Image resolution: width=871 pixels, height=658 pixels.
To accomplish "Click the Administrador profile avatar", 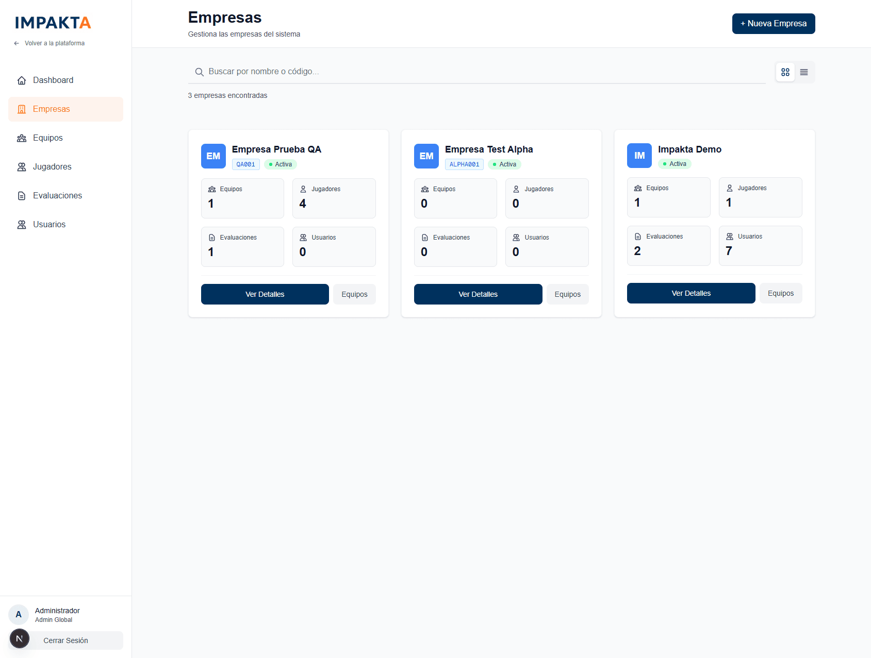I will pos(19,614).
